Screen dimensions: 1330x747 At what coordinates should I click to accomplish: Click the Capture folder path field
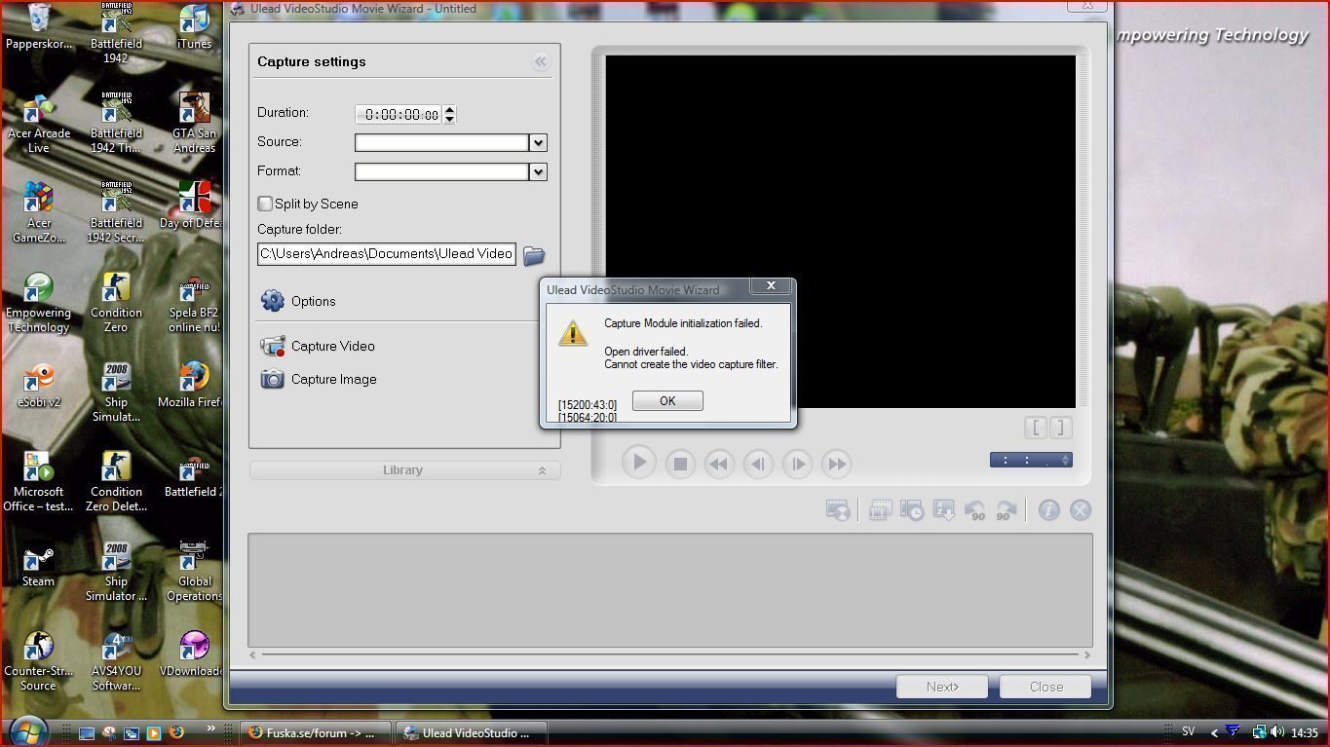[x=387, y=253]
